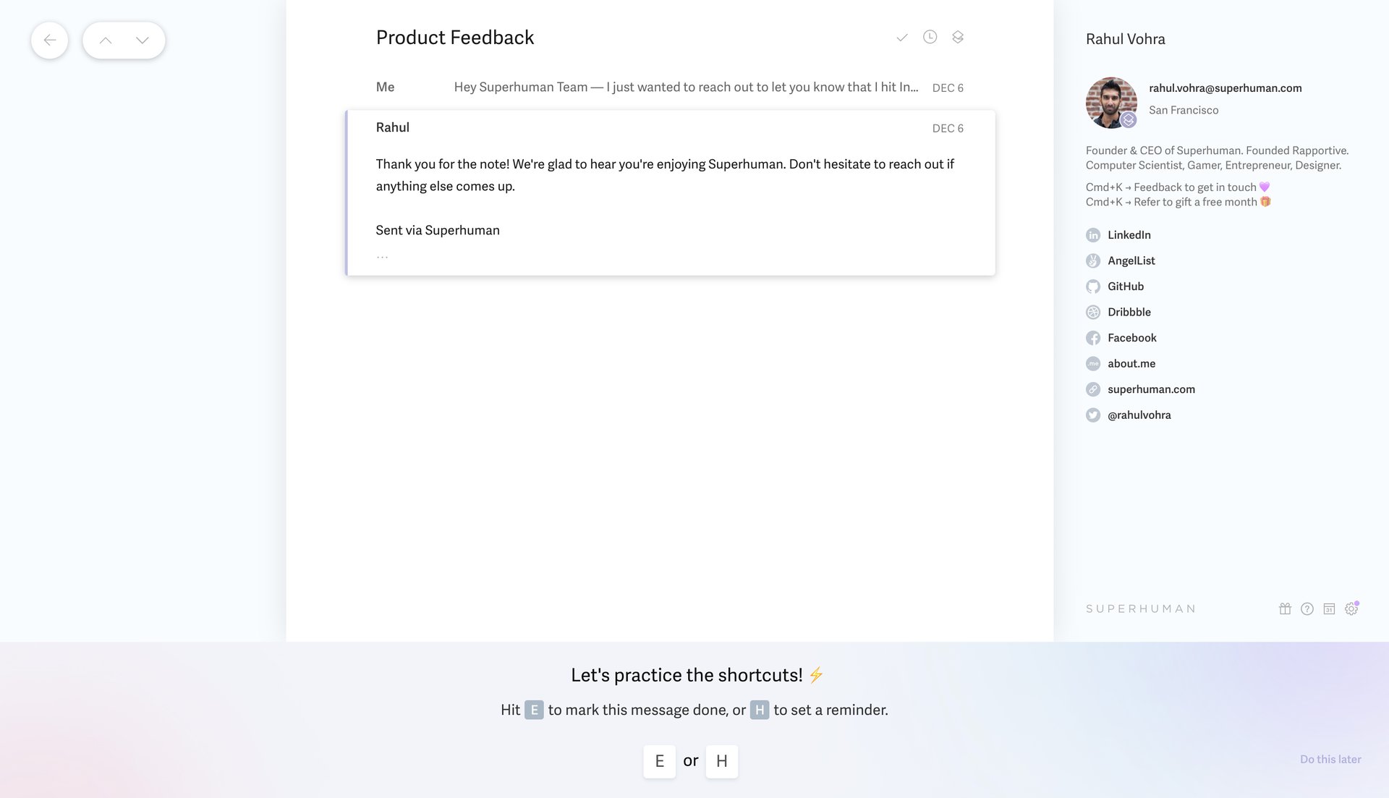Click the back arrow to return to inbox

point(49,40)
